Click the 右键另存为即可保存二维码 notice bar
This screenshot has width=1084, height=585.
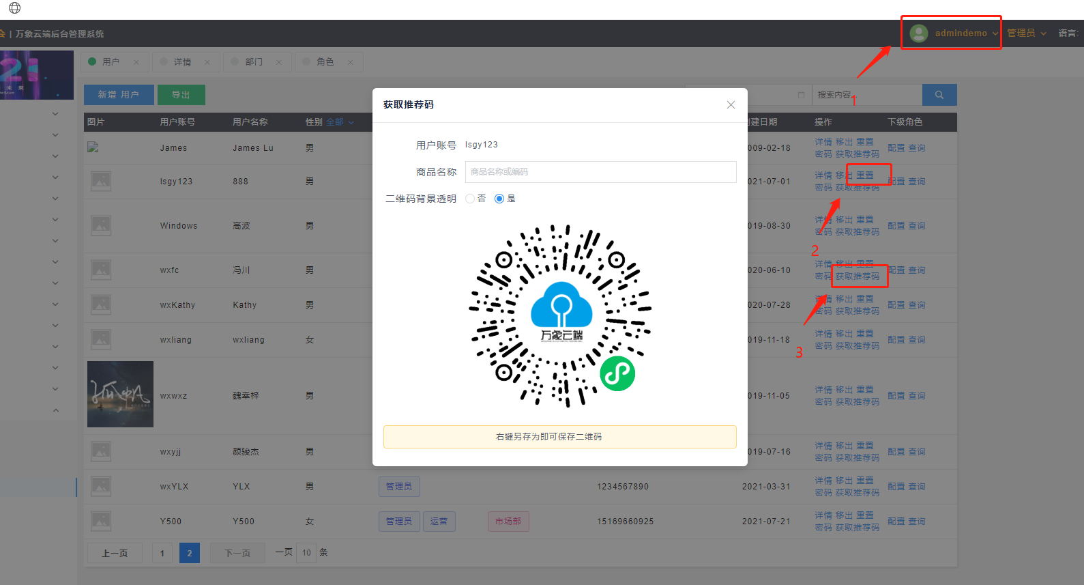click(559, 437)
